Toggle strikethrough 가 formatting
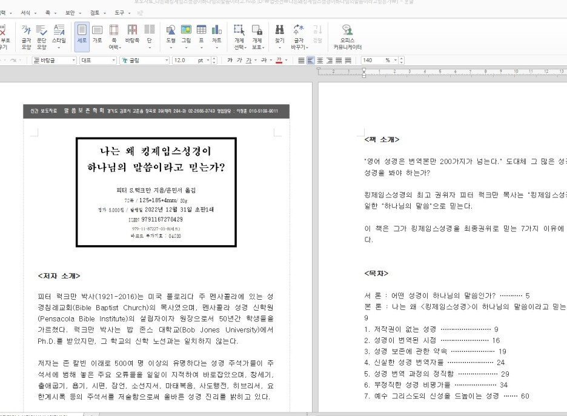567x416 pixels. click(264, 61)
